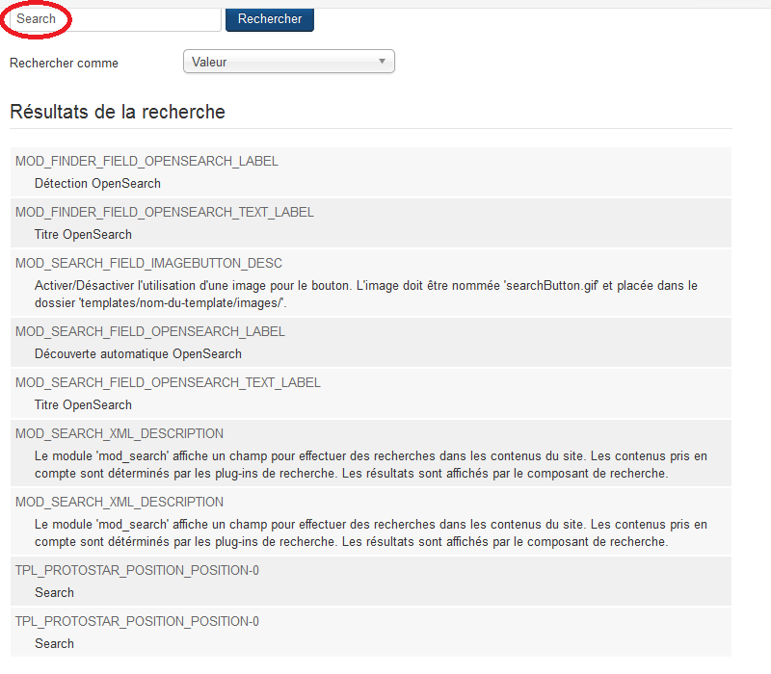Open the Valeur dropdown
This screenshot has height=674, width=771.
pos(288,62)
